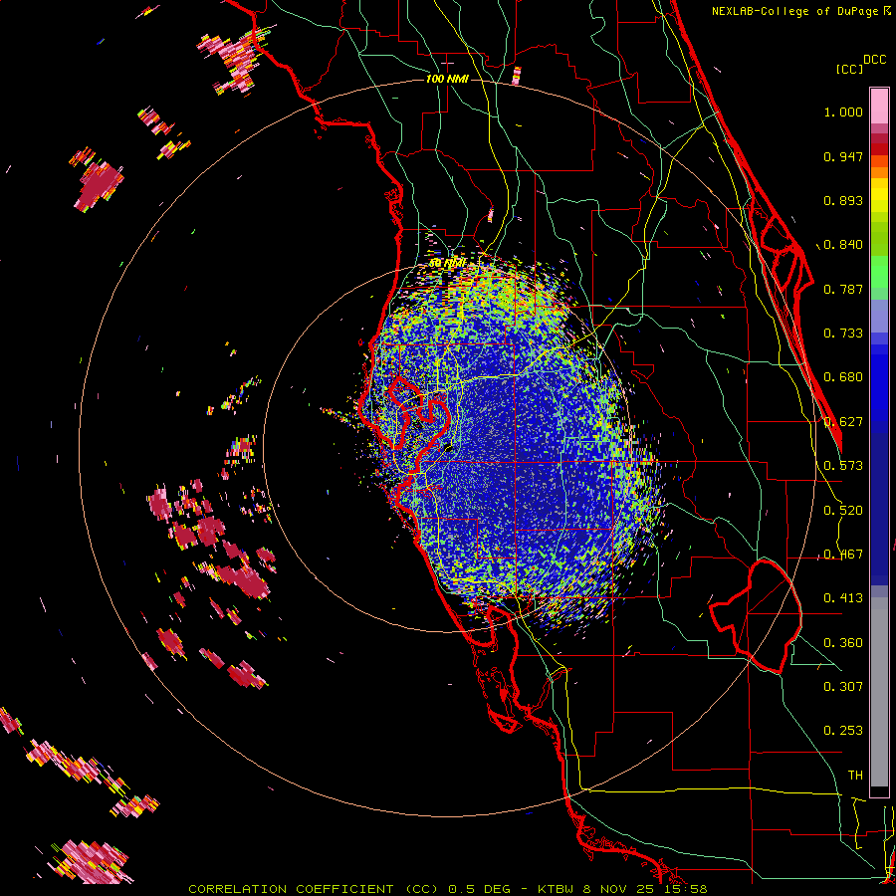This screenshot has height=896, width=896.
Task: Select the 0.733 scale value
Action: (x=843, y=334)
